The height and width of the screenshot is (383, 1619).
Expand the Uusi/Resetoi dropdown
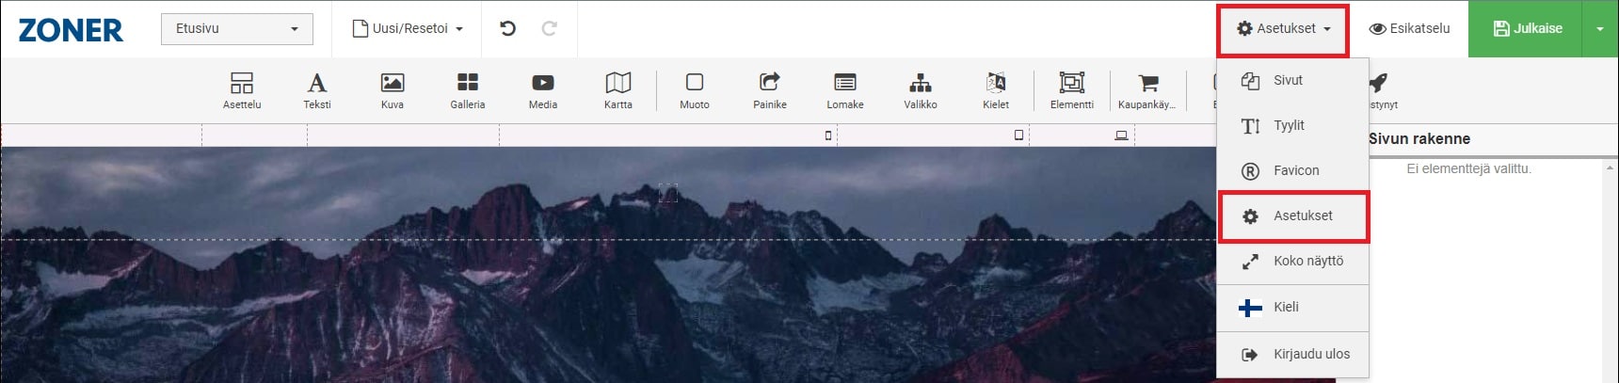(408, 29)
